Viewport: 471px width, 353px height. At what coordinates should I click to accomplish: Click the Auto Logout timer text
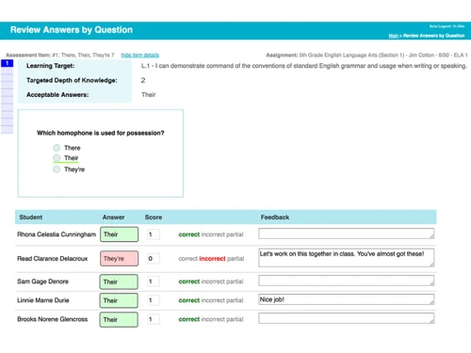[x=447, y=26]
